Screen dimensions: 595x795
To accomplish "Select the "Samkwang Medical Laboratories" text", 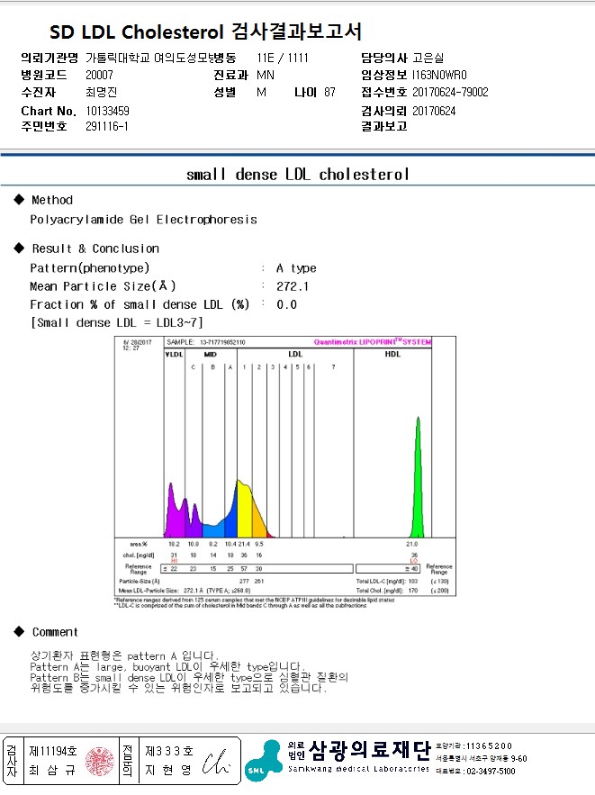I will coord(358,769).
